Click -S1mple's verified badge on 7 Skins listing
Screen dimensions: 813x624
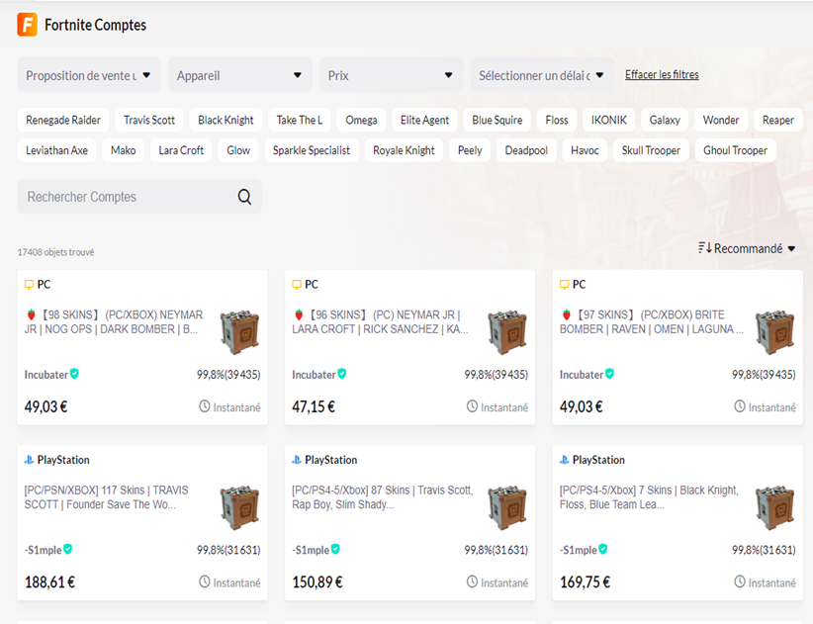(x=603, y=549)
